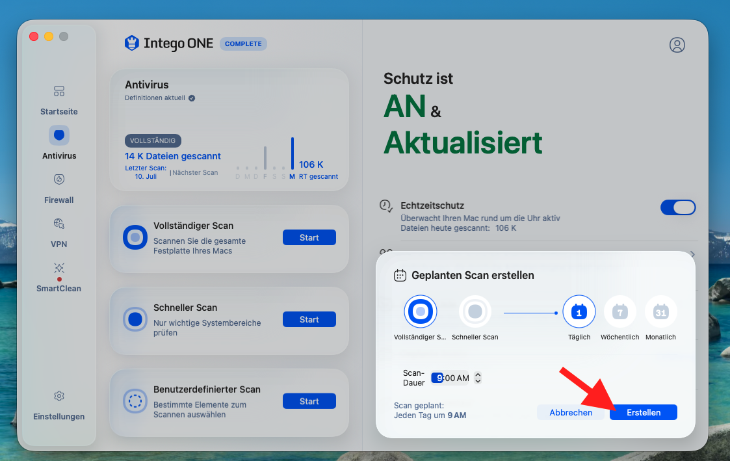Click the Einstellungen sidebar label
Screen dimensions: 730x461
[x=59, y=417]
